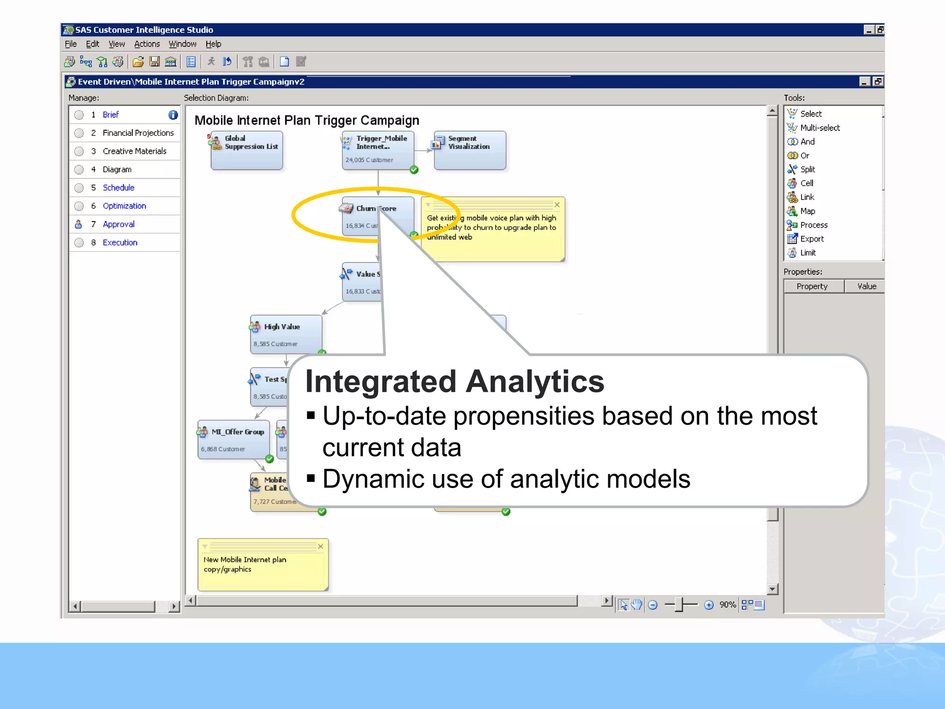Screen dimensions: 945x709
Task: Click the green decision tree toolbar icon
Action: [x=102, y=62]
